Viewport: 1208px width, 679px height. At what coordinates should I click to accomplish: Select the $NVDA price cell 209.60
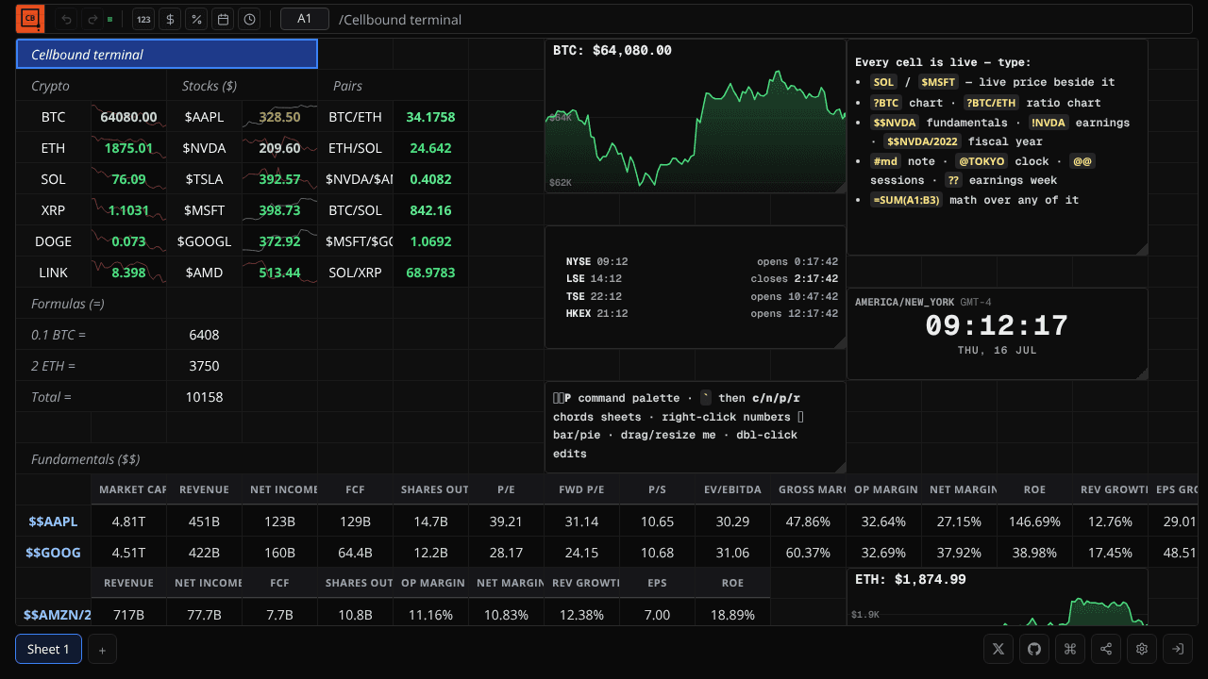(x=280, y=148)
